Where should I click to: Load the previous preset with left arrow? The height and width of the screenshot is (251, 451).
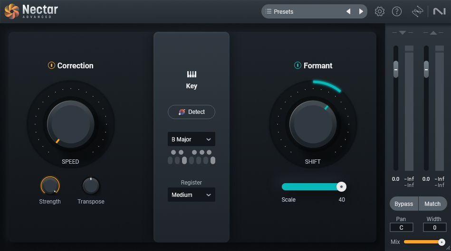[348, 11]
